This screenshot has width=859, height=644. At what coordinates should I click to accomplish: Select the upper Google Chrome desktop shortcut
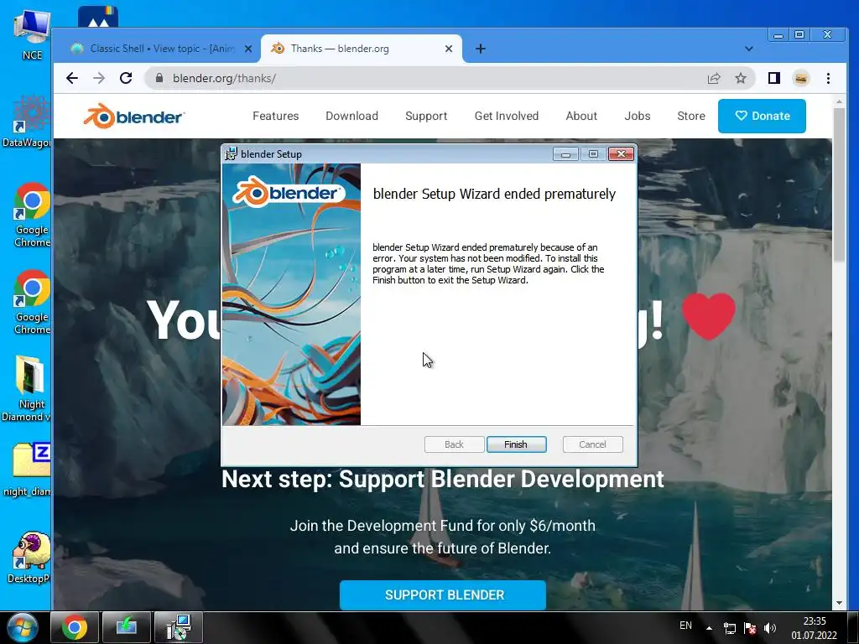[x=32, y=215]
